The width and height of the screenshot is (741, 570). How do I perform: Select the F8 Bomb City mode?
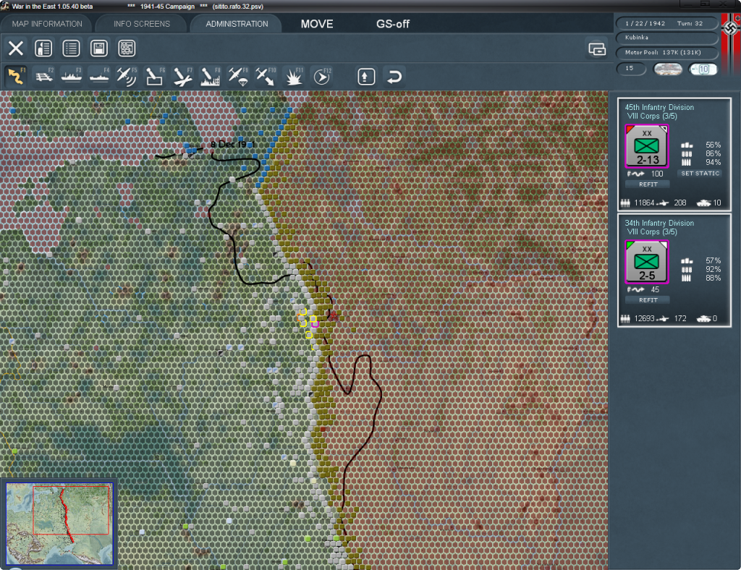210,77
